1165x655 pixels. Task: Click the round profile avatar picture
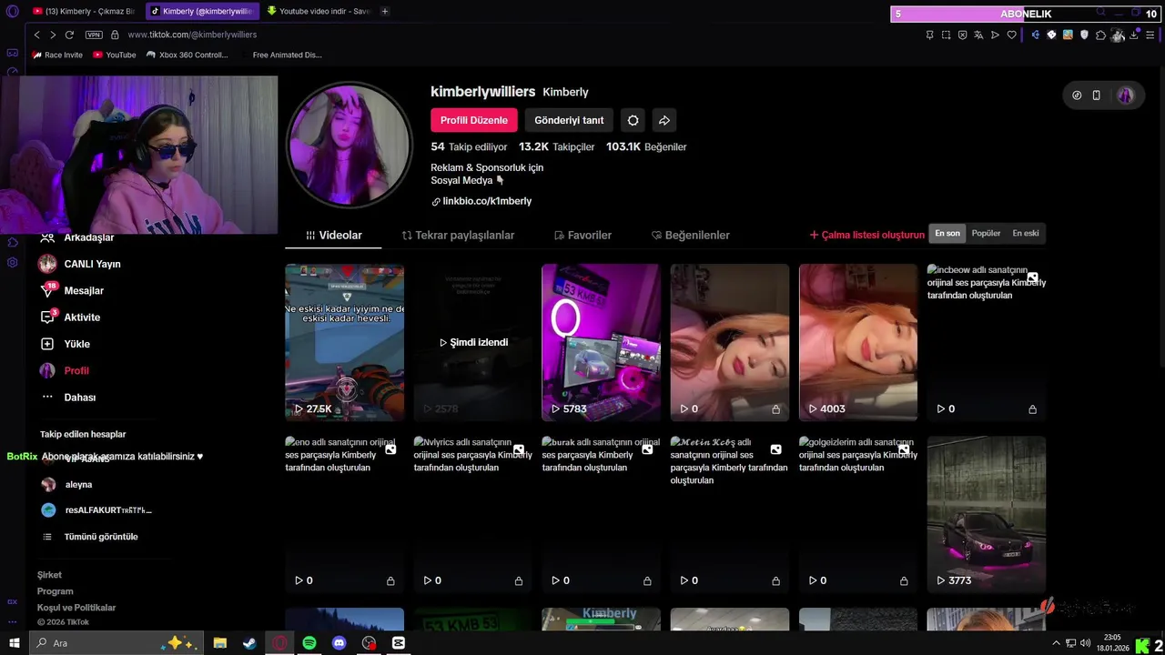click(x=349, y=146)
